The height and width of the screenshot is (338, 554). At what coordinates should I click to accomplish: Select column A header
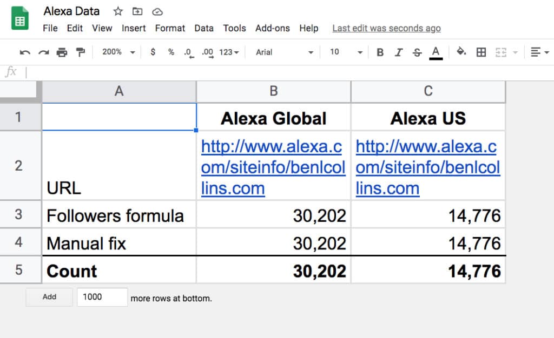tap(119, 91)
